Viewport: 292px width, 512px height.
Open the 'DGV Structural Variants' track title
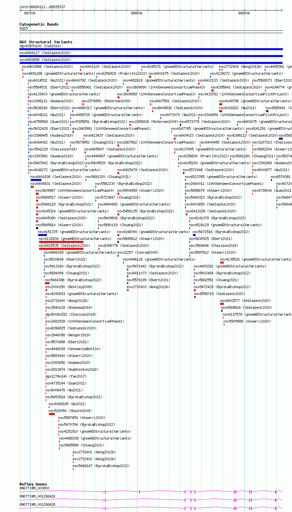click(46, 42)
